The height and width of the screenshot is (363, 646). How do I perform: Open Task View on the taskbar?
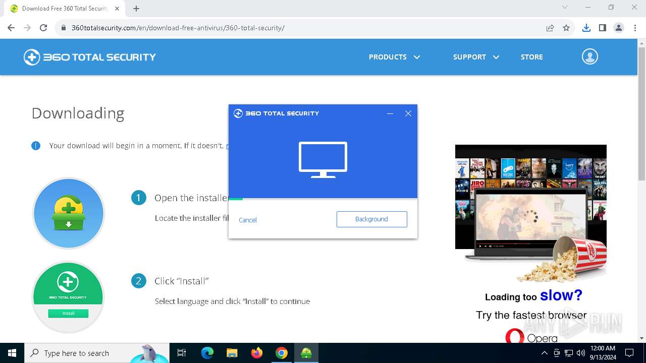(x=182, y=353)
